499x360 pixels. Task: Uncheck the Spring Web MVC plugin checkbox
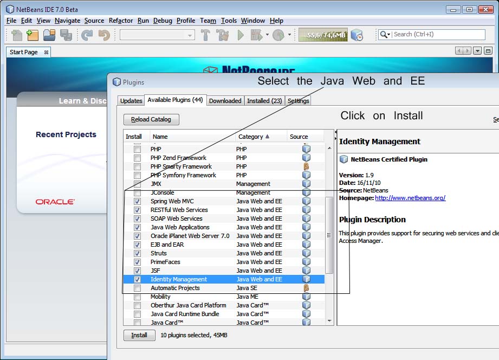[137, 201]
